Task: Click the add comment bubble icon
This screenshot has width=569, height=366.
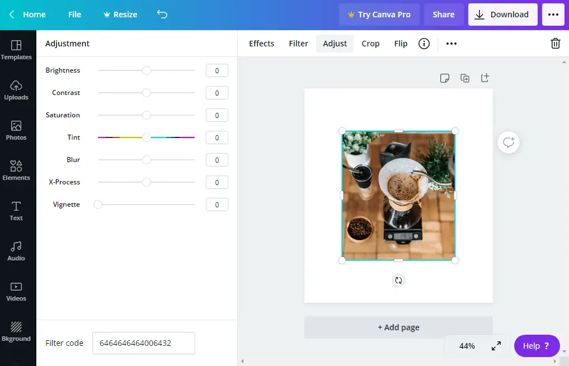Action: (509, 142)
